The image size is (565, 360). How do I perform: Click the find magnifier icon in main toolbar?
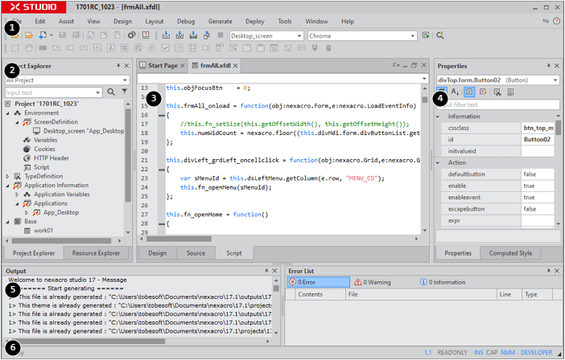(x=440, y=35)
